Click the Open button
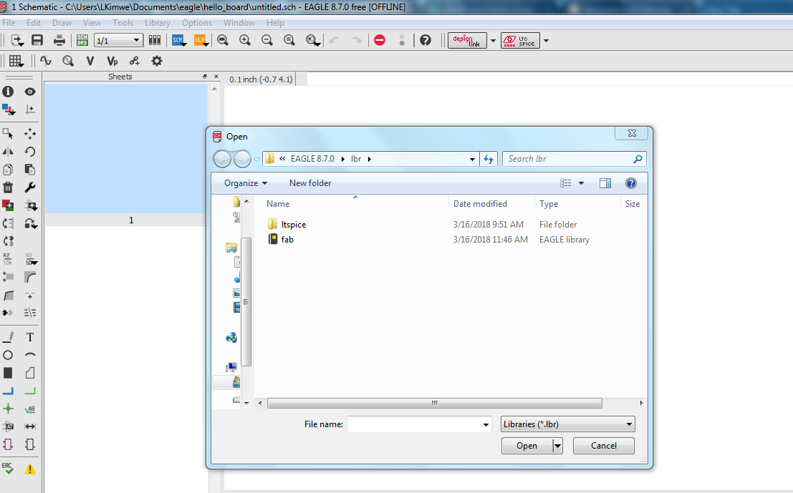Viewport: 793px width, 493px height. [527, 446]
